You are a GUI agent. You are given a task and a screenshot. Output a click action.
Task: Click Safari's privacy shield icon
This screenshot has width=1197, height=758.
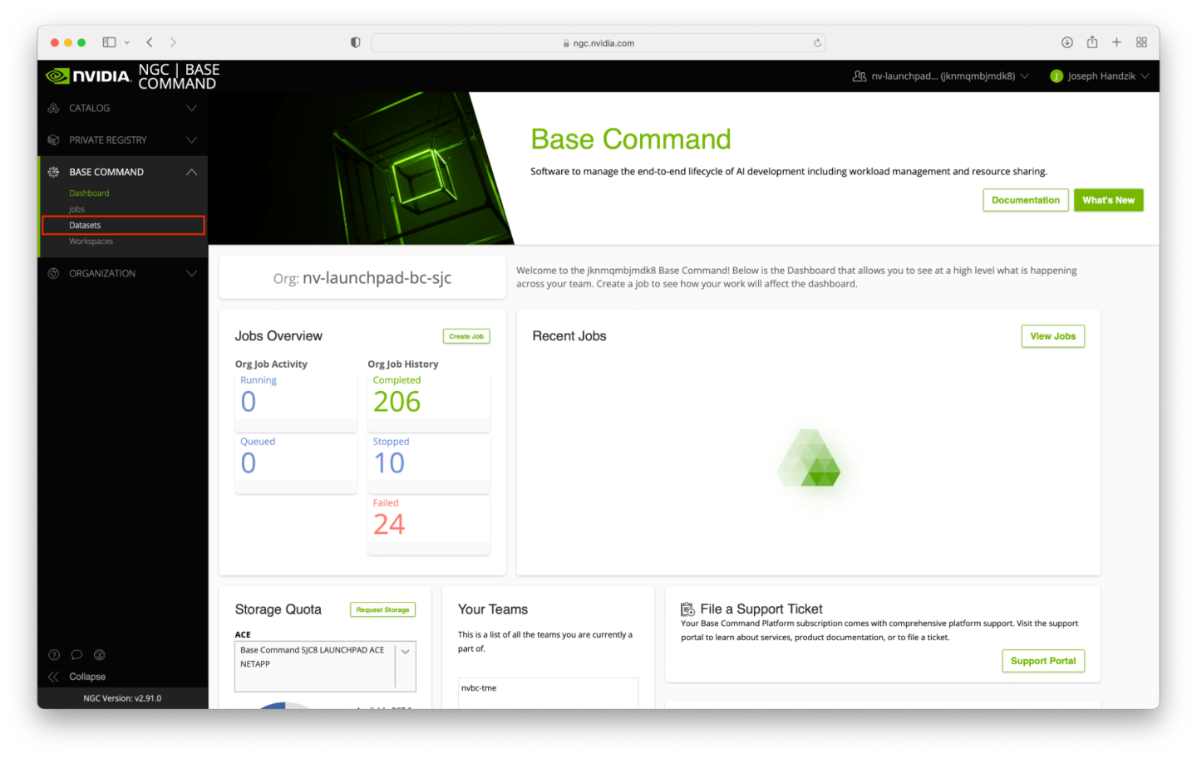point(355,42)
